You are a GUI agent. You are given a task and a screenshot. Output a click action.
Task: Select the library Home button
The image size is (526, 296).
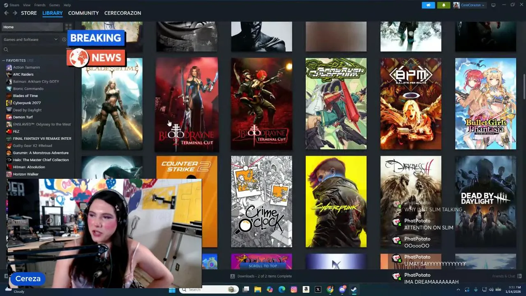point(32,27)
